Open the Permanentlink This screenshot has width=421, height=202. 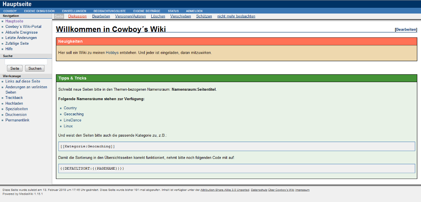coord(17,120)
